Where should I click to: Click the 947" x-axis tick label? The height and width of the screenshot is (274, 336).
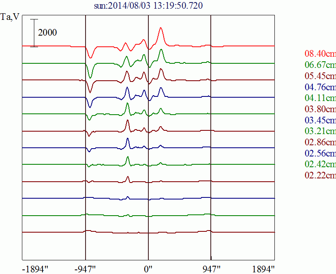pyautogui.click(x=212, y=269)
